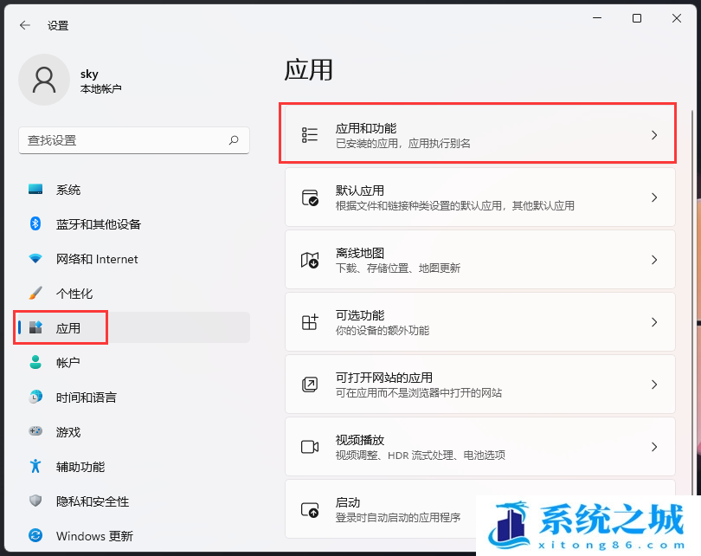Viewport: 701px width, 556px height.
Task: Click the 应用 apps icon in sidebar
Action: click(x=35, y=327)
